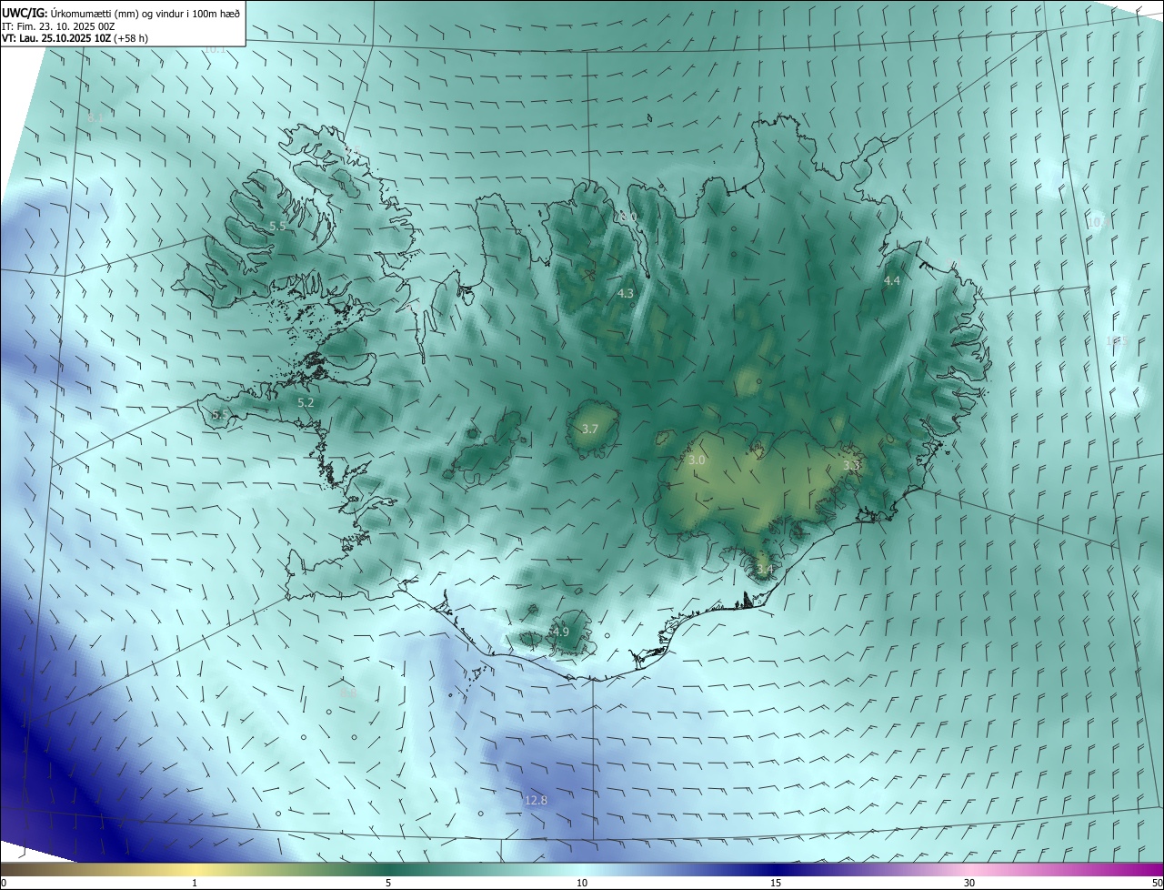
Task: Click the 4.9 value label on the southern glacier
Action: [560, 632]
